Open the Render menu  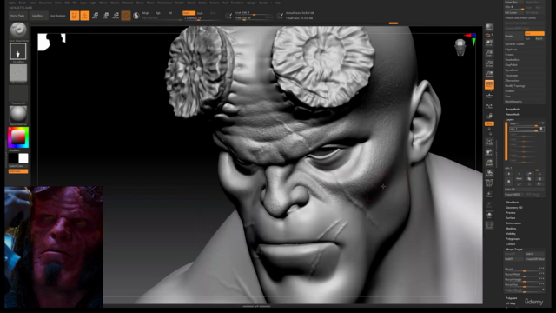pyautogui.click(x=180, y=3)
